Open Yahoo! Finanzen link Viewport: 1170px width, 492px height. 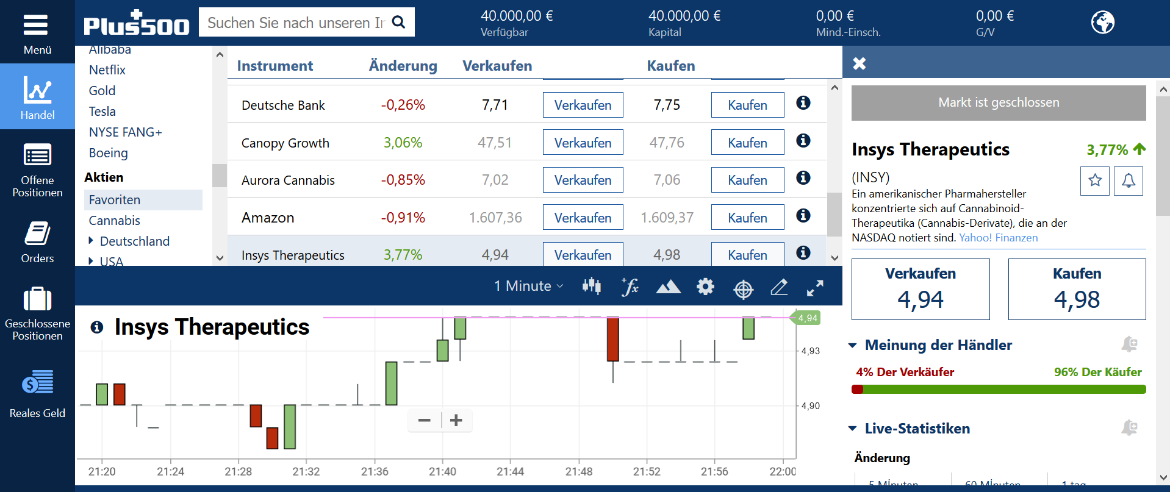click(998, 238)
